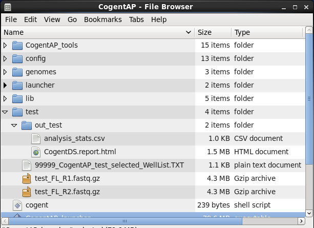Image resolution: width=314 pixels, height=228 pixels.
Task: Sort the list by Name column
Action: [98, 32]
